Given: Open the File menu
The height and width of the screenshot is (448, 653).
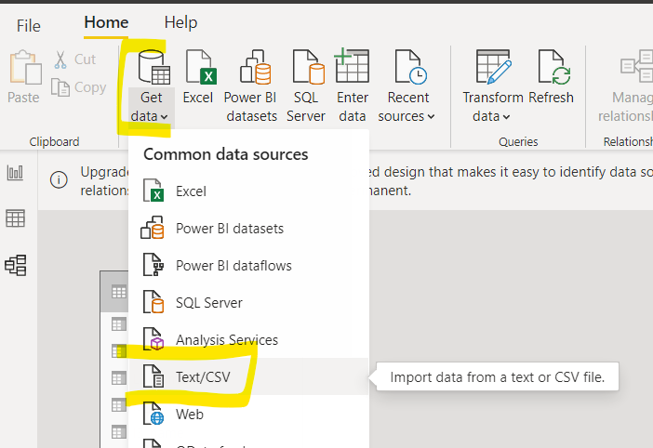Looking at the screenshot, I should coord(28,24).
